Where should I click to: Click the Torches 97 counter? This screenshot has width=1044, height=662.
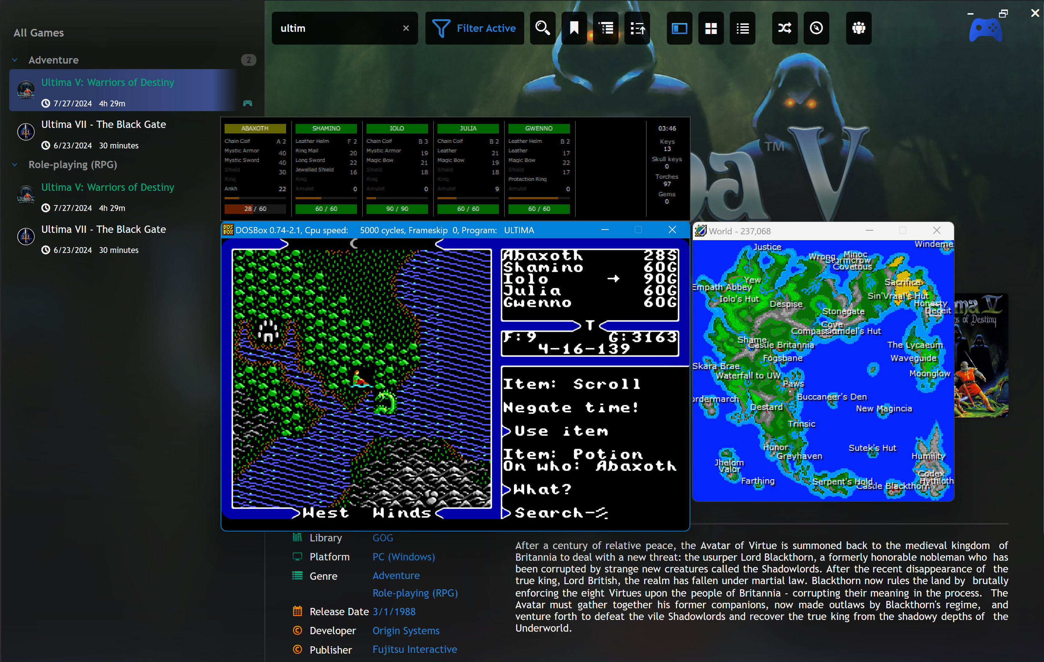(667, 180)
